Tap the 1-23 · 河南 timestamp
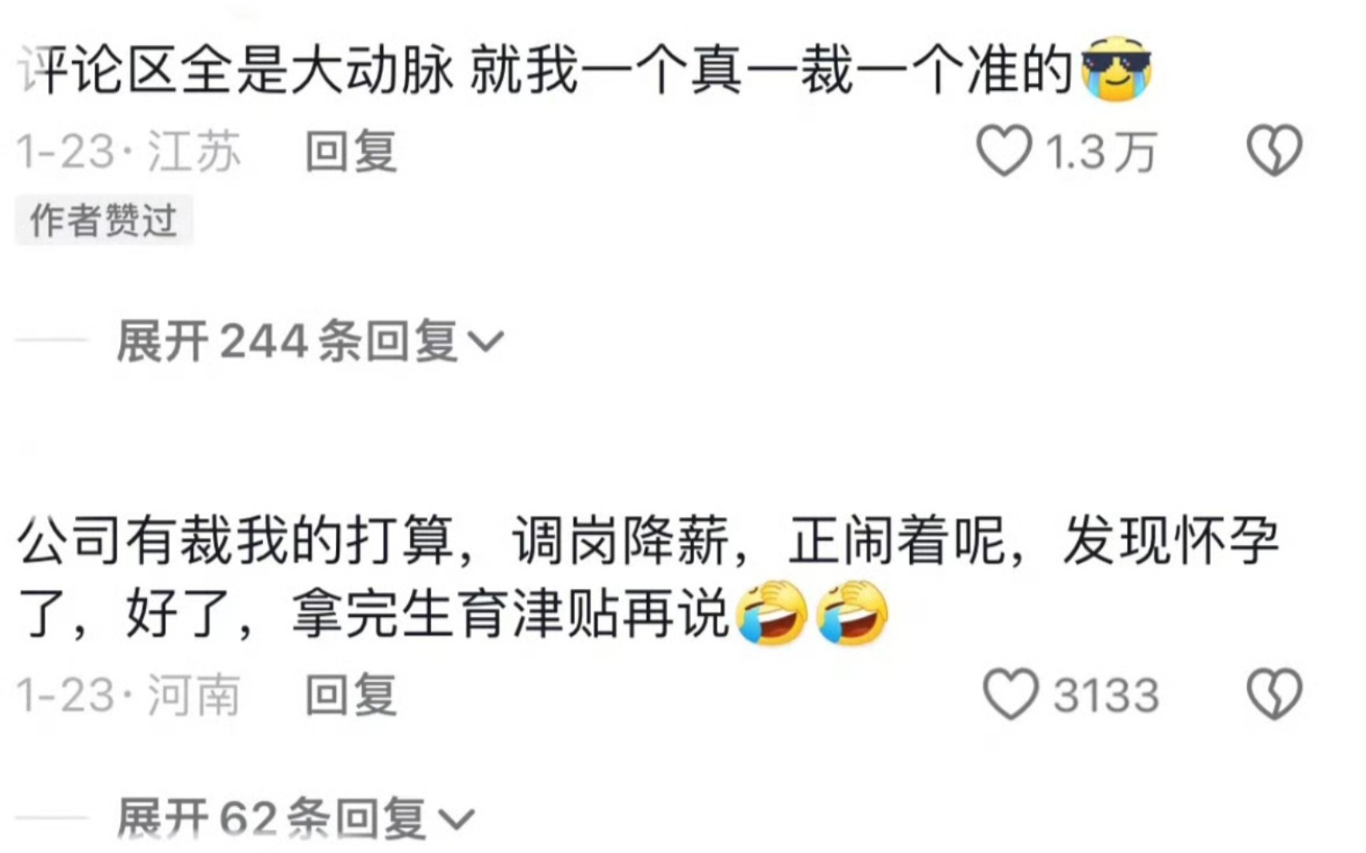The width and height of the screenshot is (1366, 853). coord(129,695)
